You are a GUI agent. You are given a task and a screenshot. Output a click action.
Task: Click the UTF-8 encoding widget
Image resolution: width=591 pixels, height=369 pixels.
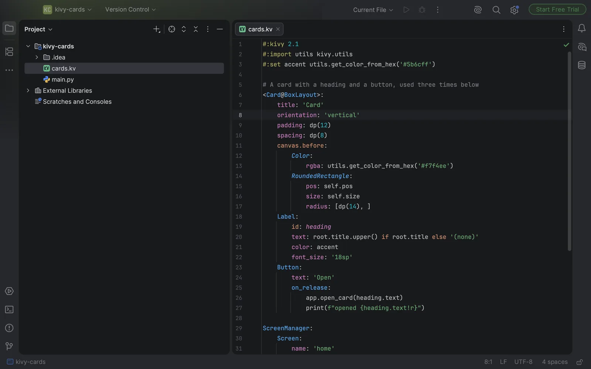(523, 362)
